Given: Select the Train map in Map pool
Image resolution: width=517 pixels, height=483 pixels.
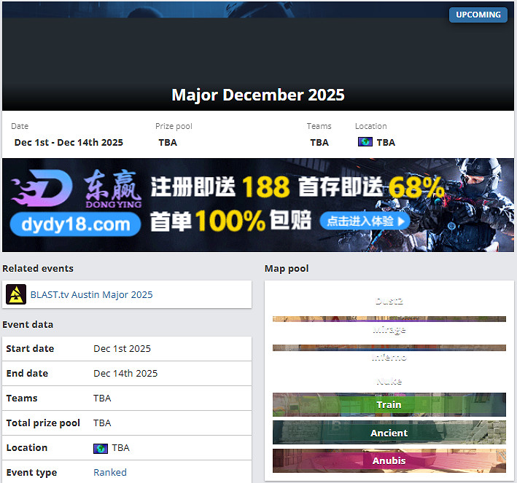Looking at the screenshot, I should coord(389,404).
